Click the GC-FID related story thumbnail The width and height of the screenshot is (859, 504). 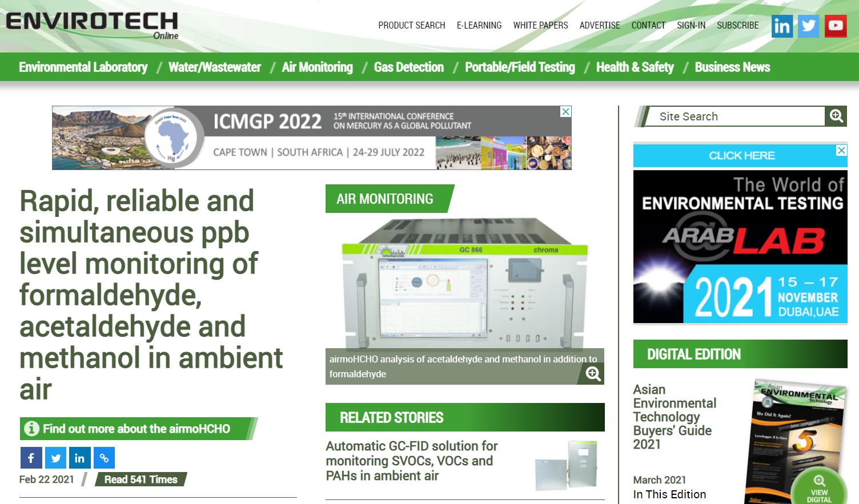pyautogui.click(x=566, y=465)
